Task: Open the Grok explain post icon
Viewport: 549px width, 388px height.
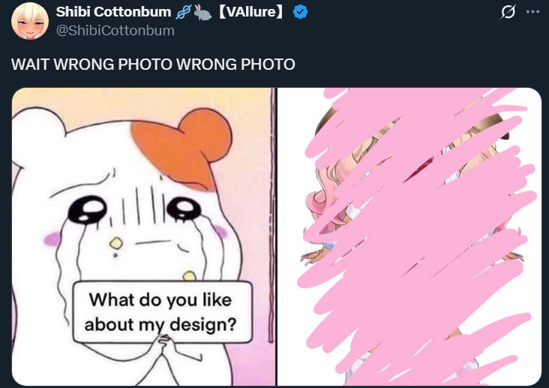Action: [508, 12]
